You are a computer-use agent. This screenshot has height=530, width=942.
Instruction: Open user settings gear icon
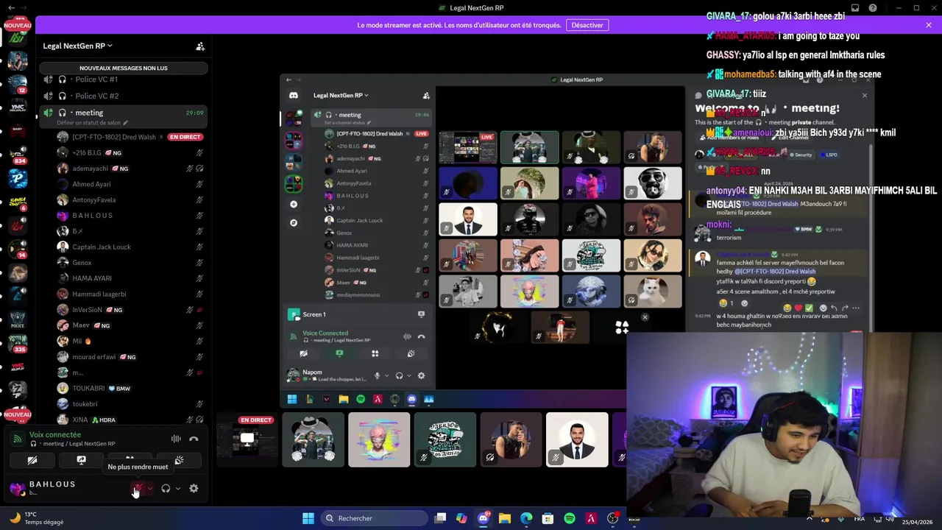tap(194, 488)
